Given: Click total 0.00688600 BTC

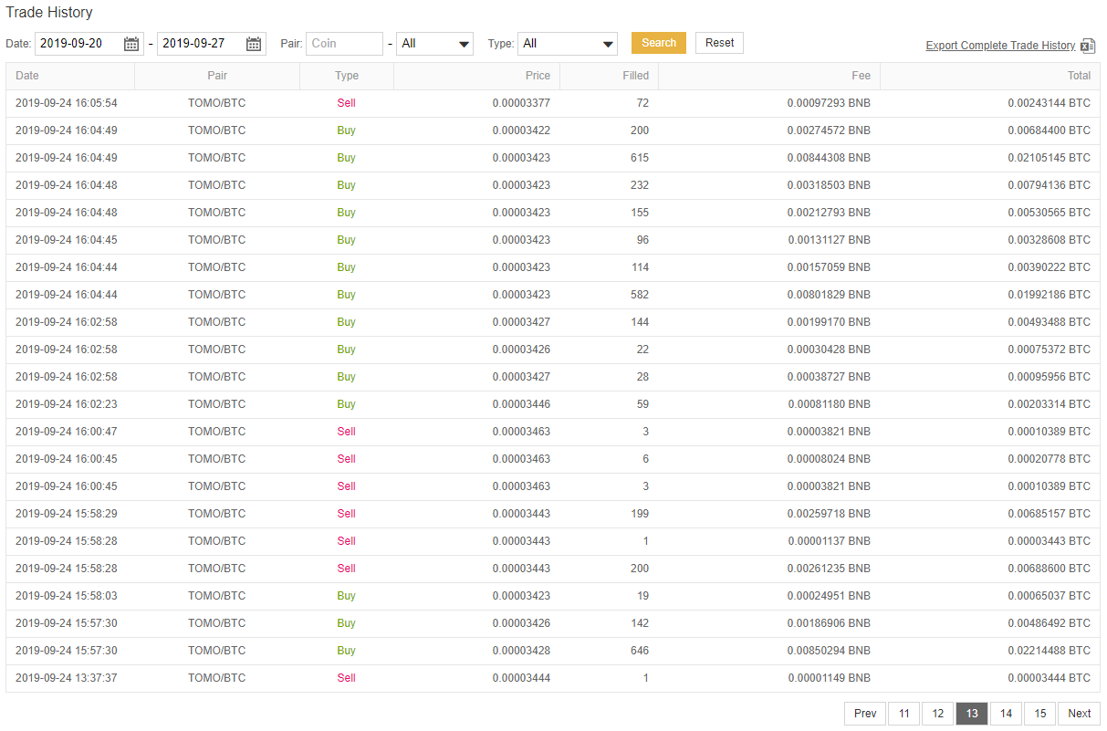Looking at the screenshot, I should pyautogui.click(x=1050, y=569).
